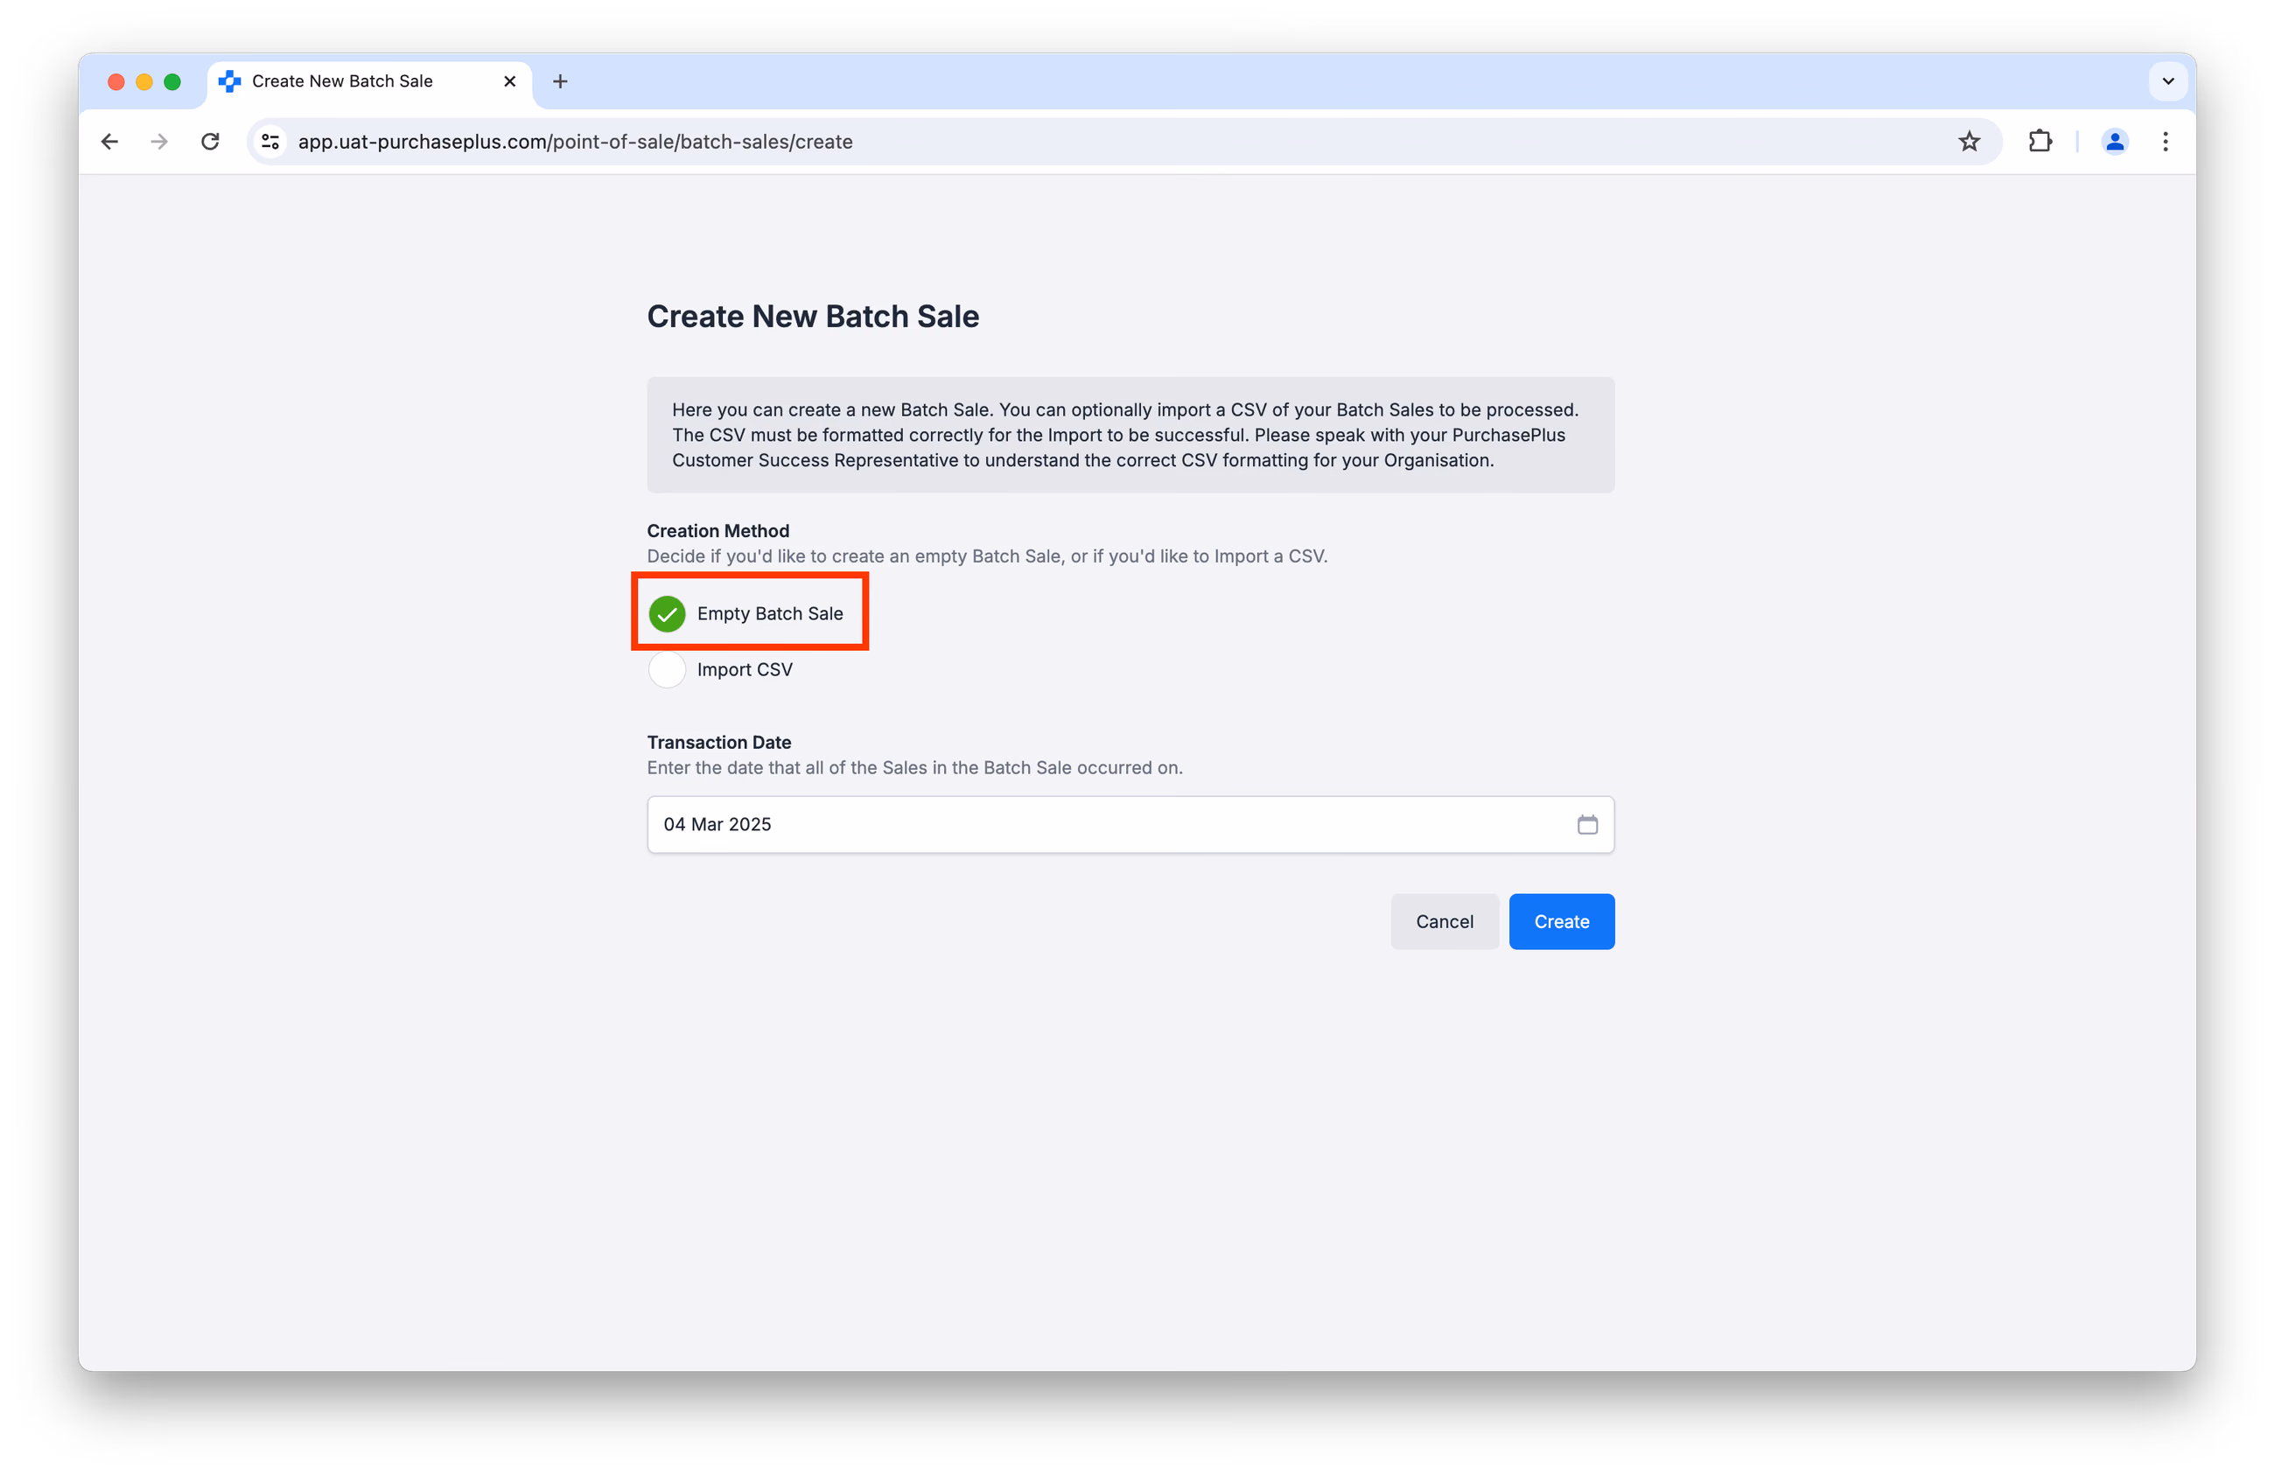
Task: View site information icon in address bar
Action: [270, 142]
